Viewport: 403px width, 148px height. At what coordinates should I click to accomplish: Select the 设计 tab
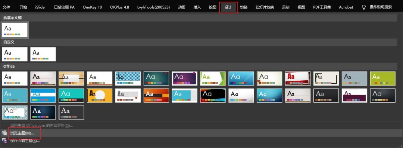228,7
